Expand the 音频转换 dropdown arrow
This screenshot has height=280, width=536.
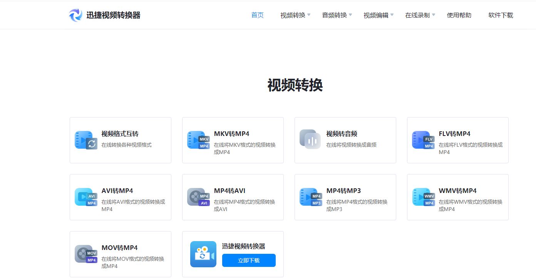tap(350, 15)
